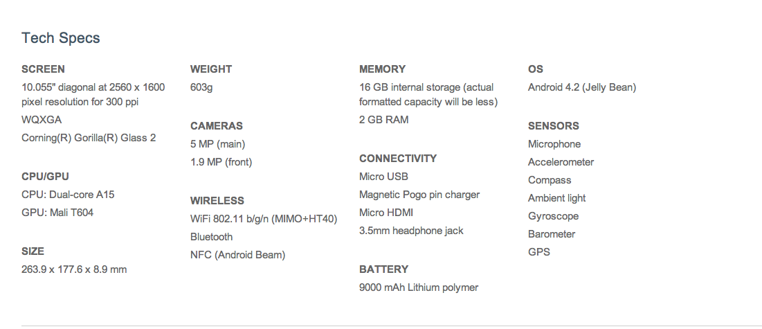Viewport: 762px width, 329px height.
Task: Select the CPU: Dual-core A15 text
Action: point(68,195)
